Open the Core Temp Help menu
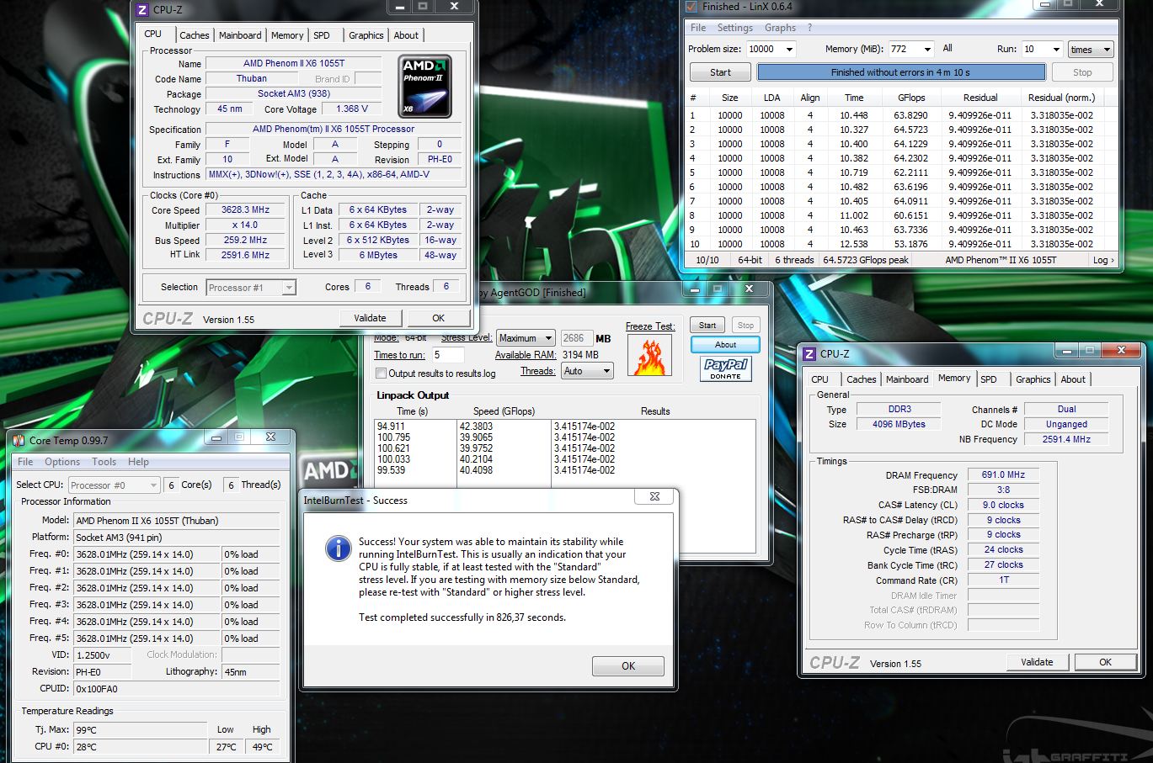Screen dimensions: 1153x763 pos(138,462)
